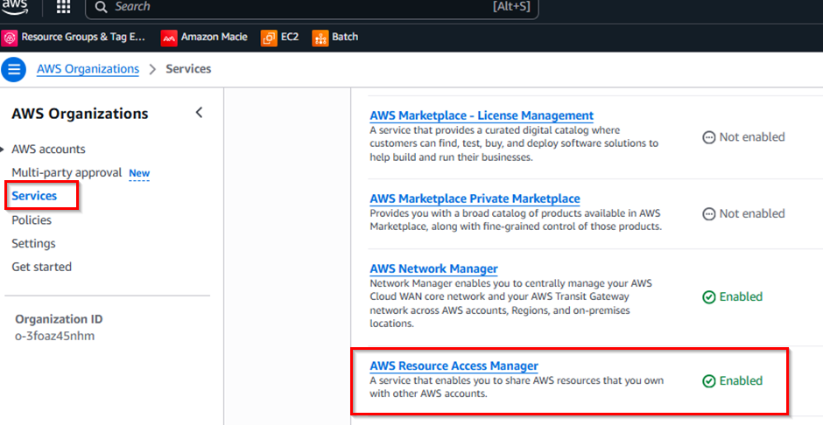The width and height of the screenshot is (823, 425).
Task: Click Enabled status for Resource Access Manager
Action: click(741, 381)
